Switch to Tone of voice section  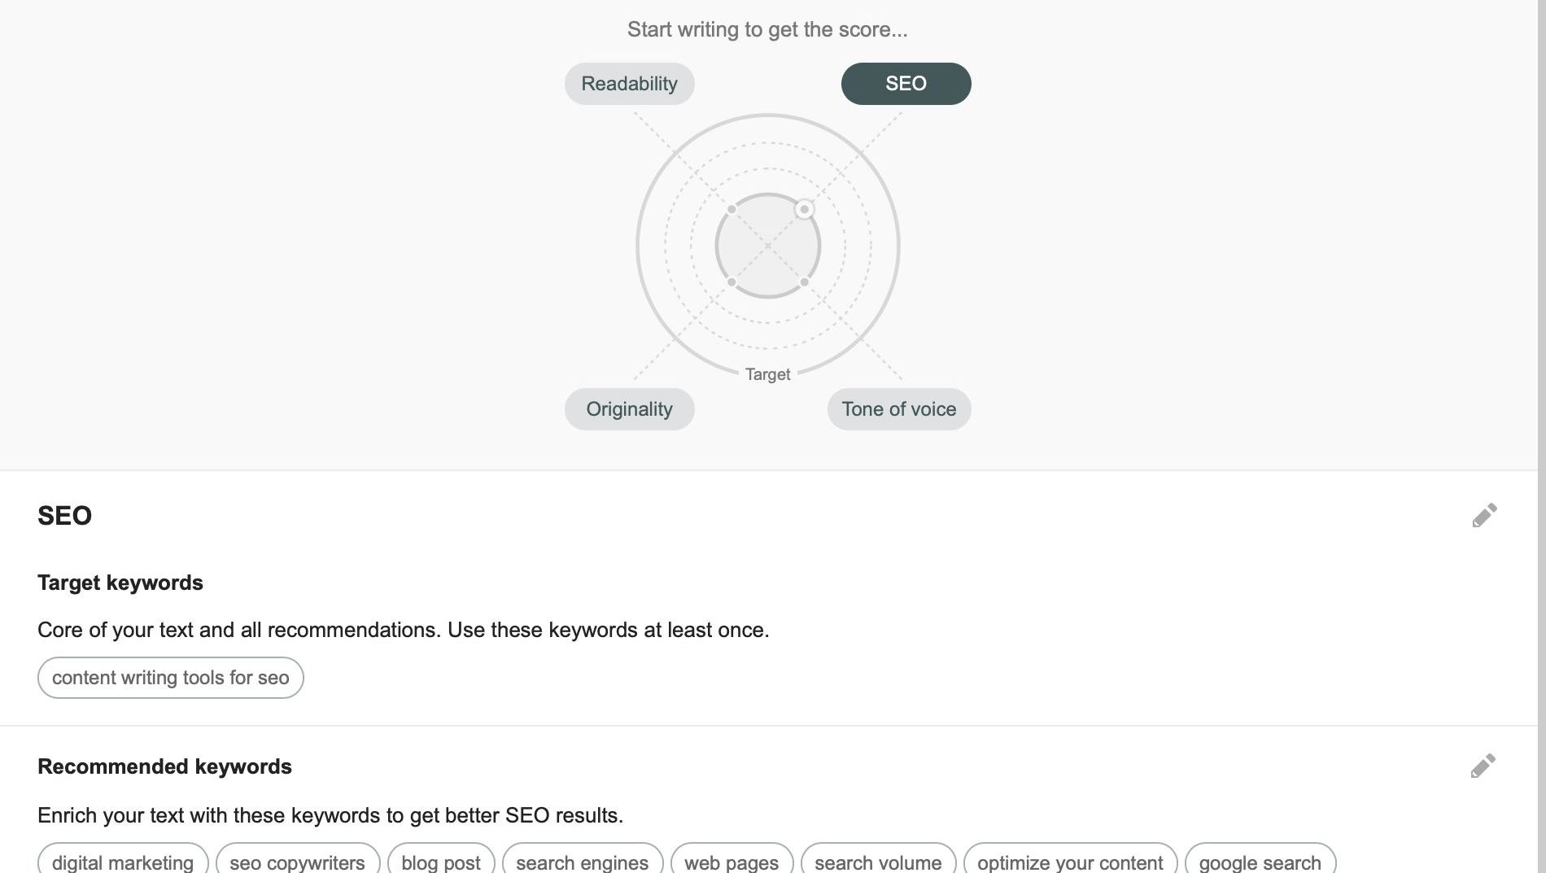tap(898, 409)
